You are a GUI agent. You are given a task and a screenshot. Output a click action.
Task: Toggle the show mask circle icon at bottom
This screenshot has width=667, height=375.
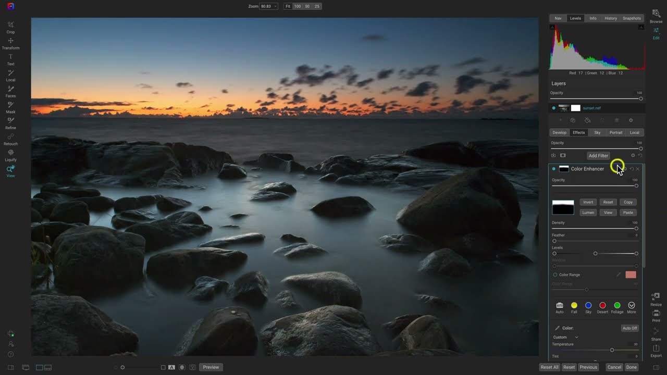click(x=182, y=367)
